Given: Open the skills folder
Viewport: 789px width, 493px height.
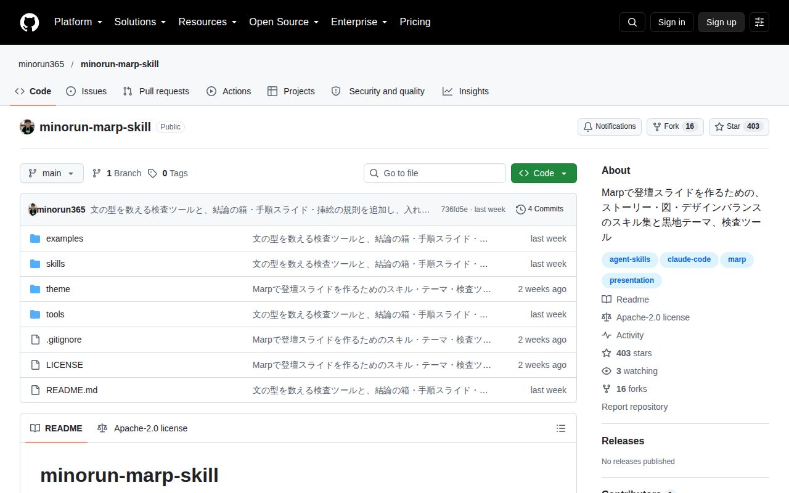Looking at the screenshot, I should [x=55, y=264].
